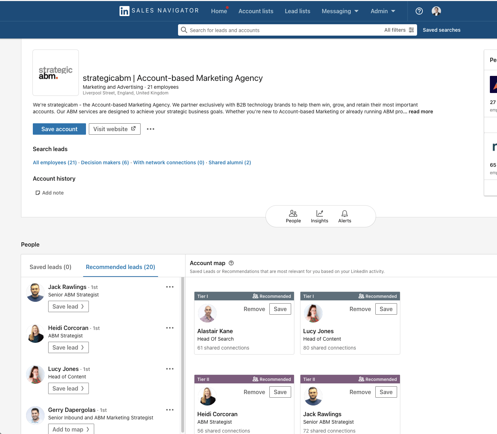Screen dimensions: 497x434
Task: Open Jack Rawlings profile photo in lead list
Action: [x=35, y=293]
